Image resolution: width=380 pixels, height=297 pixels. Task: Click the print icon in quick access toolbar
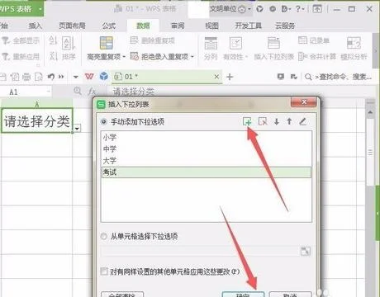point(26,77)
